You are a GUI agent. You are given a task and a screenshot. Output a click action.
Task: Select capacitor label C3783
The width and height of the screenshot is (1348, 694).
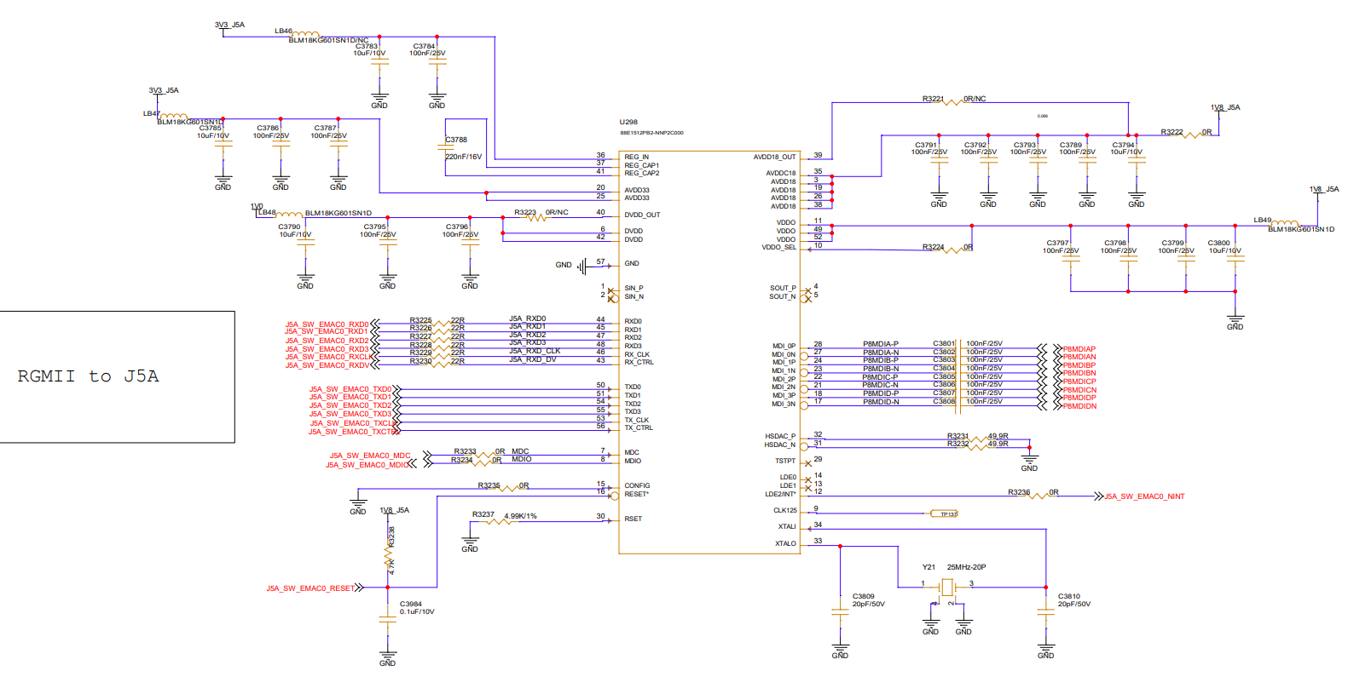[x=367, y=46]
